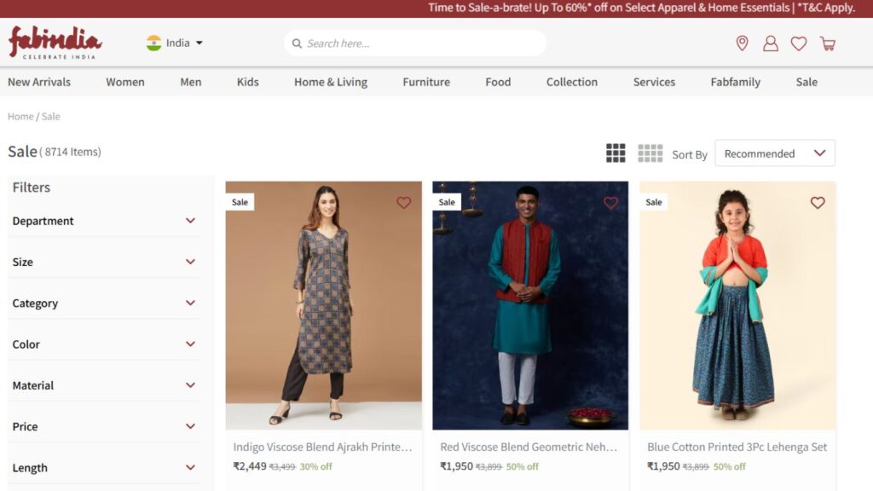Open the shopping cart icon
Screen dimensions: 873x491
(829, 43)
